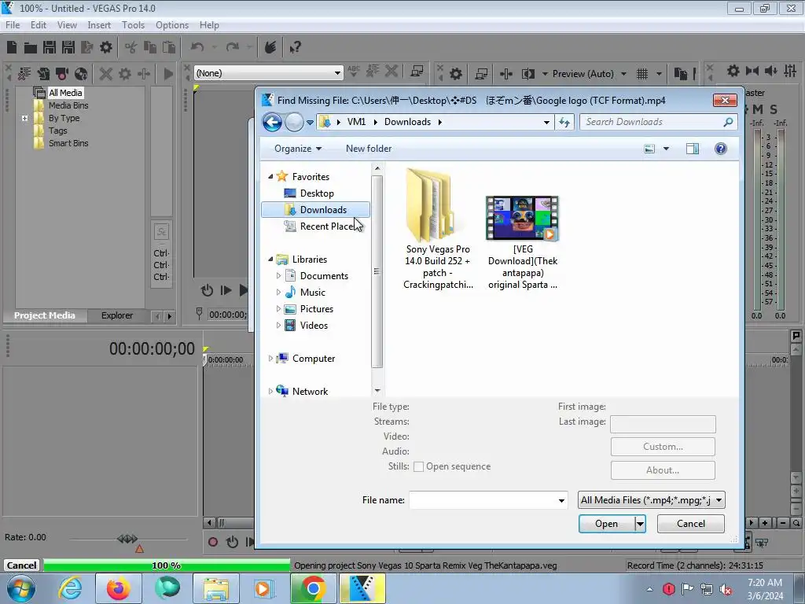The width and height of the screenshot is (805, 604).
Task: Open the change view dropdown arrow
Action: tap(666, 149)
